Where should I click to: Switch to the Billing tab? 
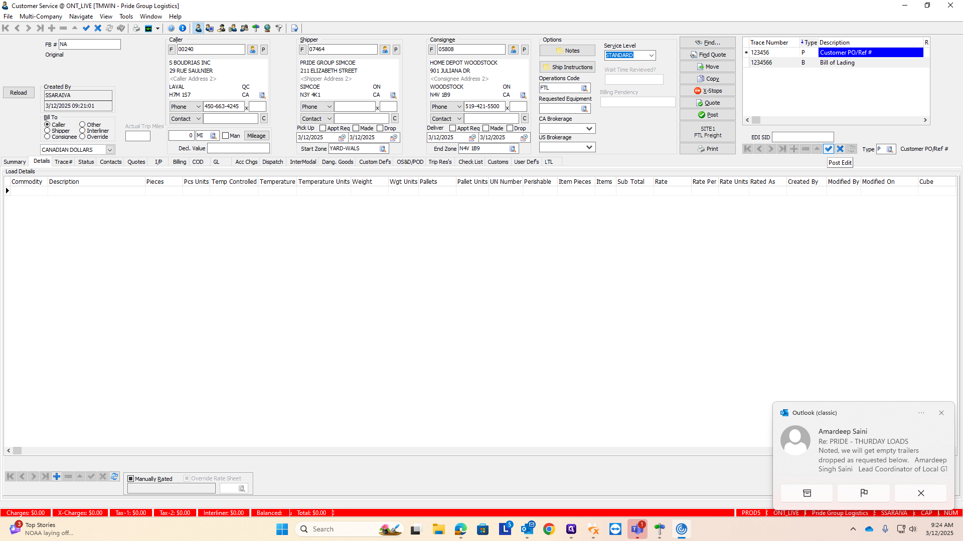point(179,162)
